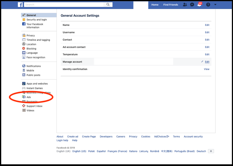Click the Support Inbox lifebuoy icon
The image size is (233, 166).
coord(24,106)
